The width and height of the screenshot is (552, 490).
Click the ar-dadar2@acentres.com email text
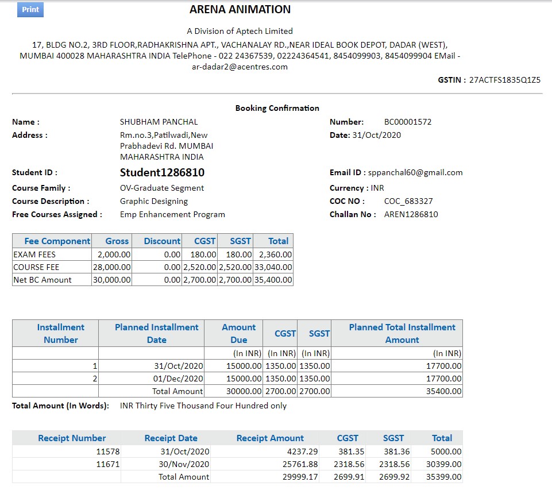(x=240, y=67)
